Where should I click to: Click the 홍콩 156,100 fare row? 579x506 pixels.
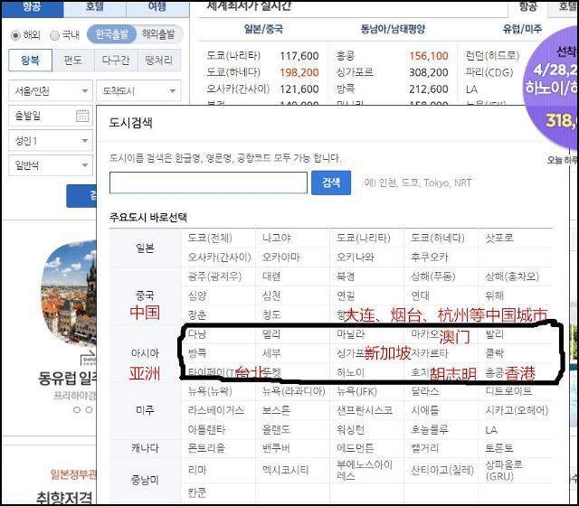tap(392, 56)
